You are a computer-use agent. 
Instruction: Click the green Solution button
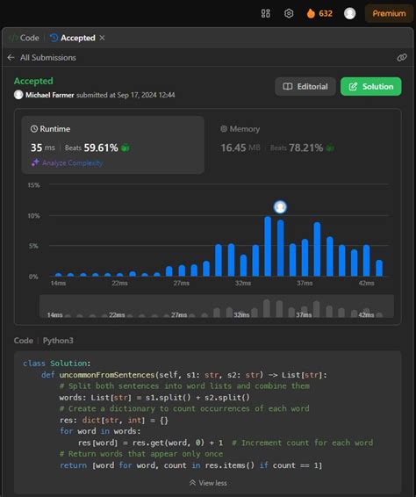(371, 87)
